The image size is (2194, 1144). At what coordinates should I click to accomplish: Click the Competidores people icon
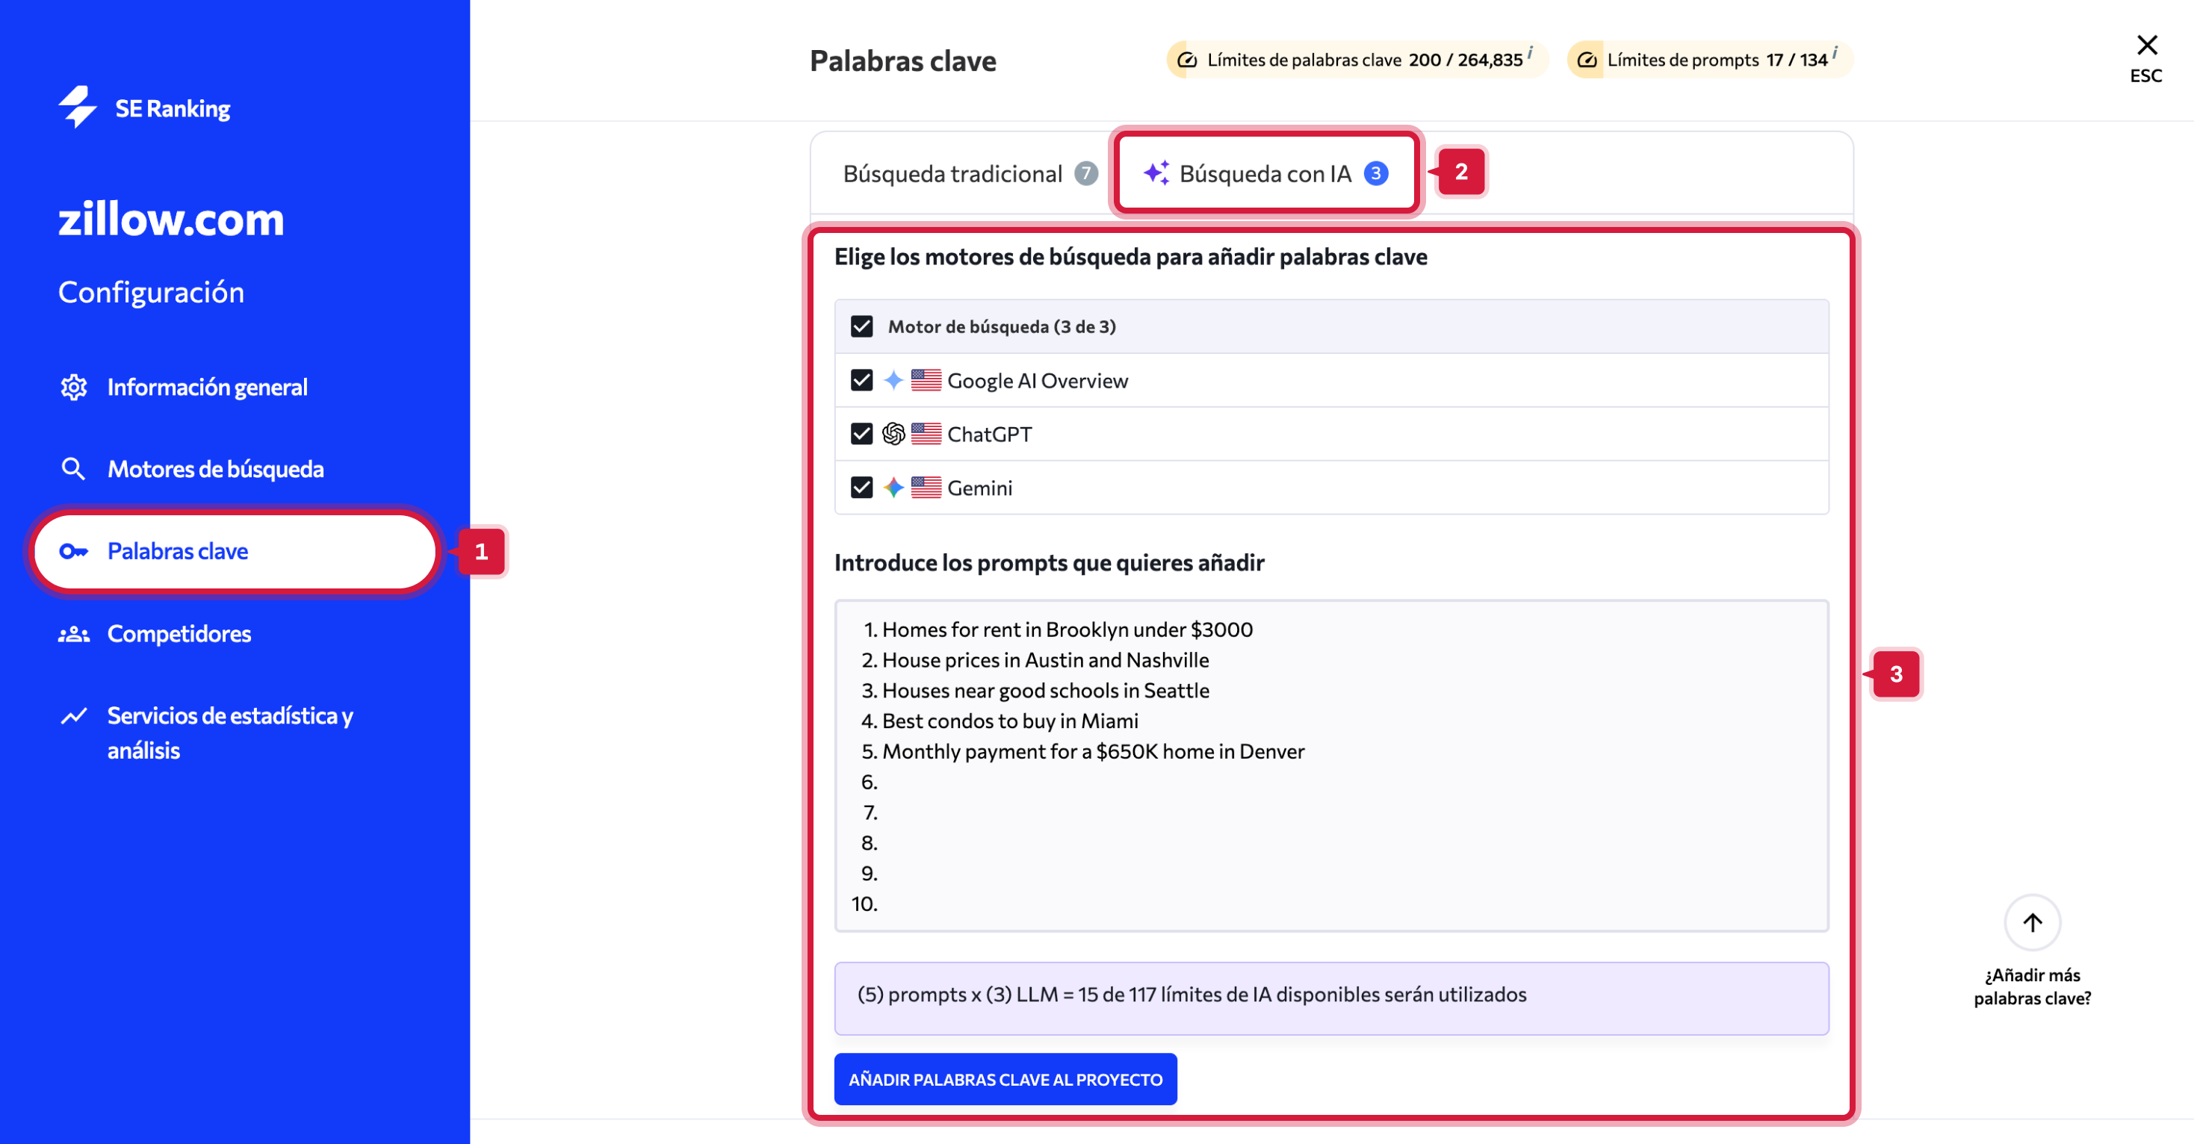(73, 634)
